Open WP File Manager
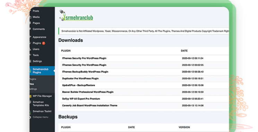 coord(42,96)
